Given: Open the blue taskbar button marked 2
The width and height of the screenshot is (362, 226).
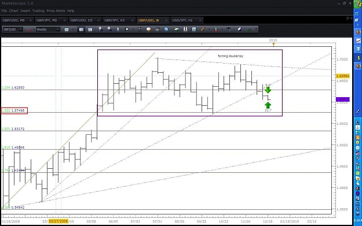Looking at the screenshot, I should click(358, 49).
